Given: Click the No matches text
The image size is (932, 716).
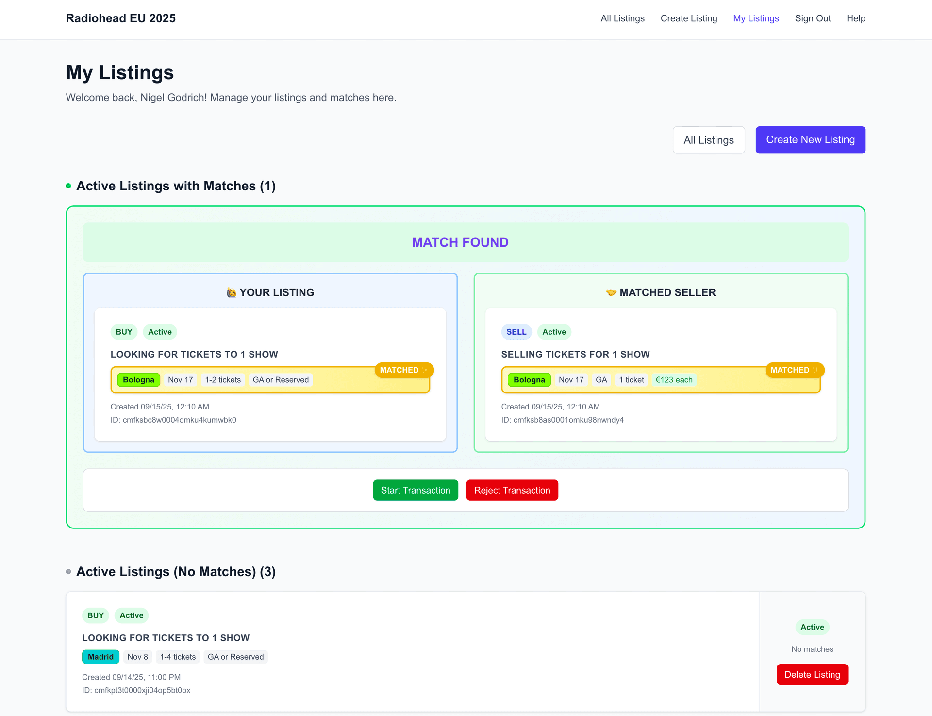Looking at the screenshot, I should [812, 649].
